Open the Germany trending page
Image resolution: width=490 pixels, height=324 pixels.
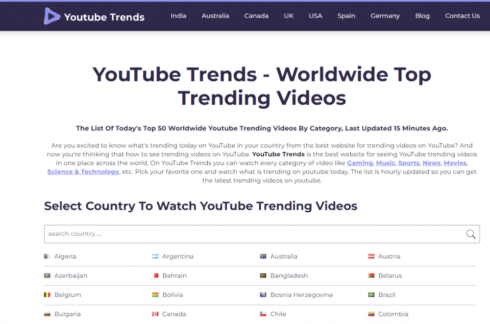385,16
